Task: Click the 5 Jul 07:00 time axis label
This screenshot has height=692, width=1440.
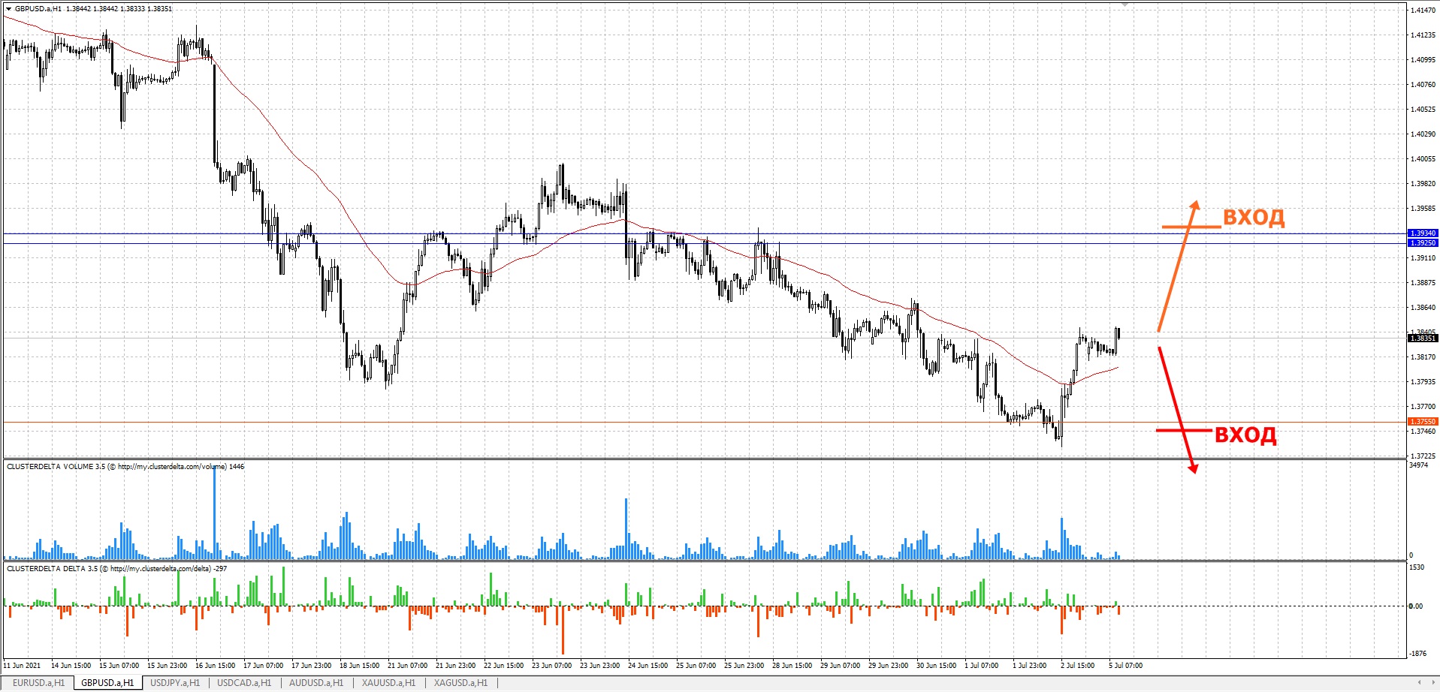Action: [1126, 666]
